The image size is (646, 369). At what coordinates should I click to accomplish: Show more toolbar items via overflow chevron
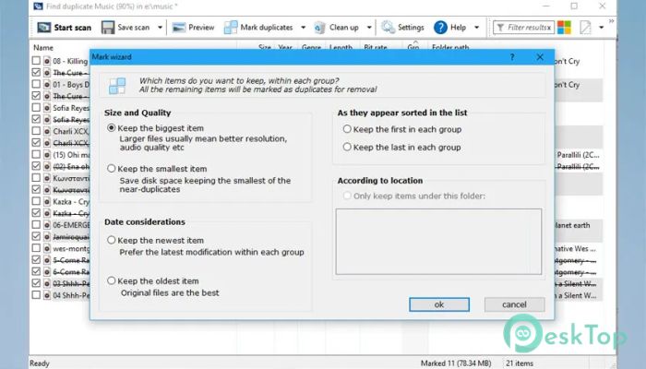(611, 21)
